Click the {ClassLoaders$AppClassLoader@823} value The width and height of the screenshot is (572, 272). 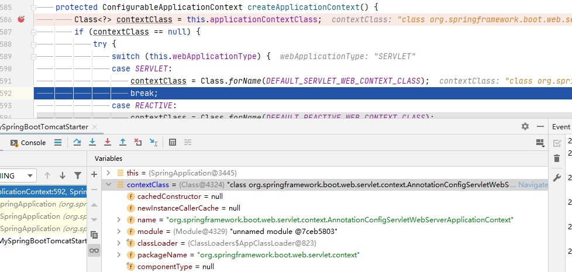tap(252, 243)
